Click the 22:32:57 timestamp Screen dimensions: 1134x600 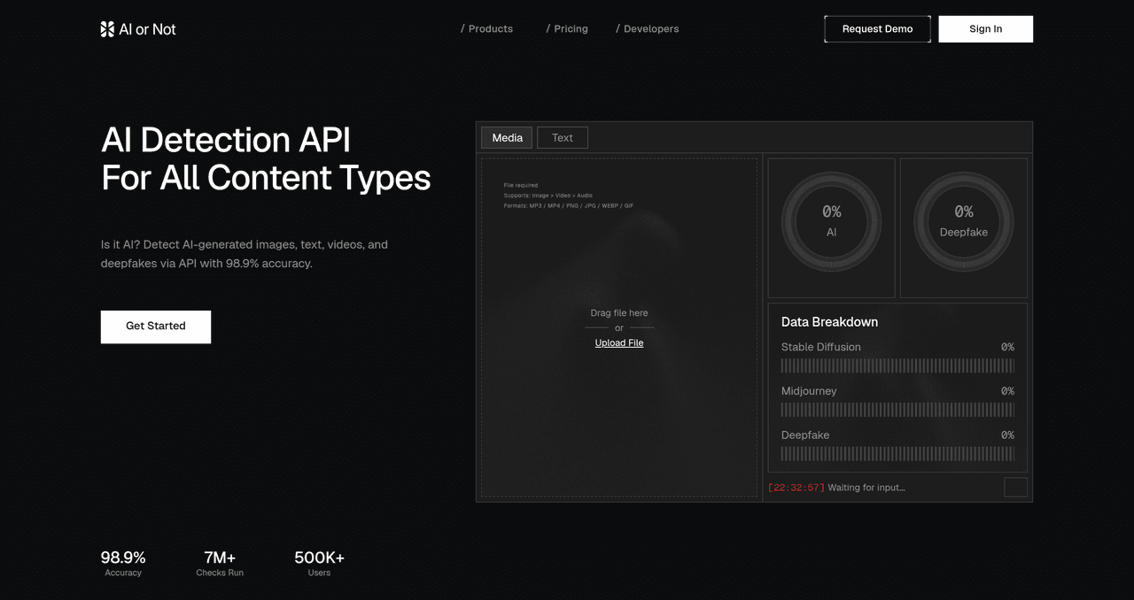click(x=796, y=488)
